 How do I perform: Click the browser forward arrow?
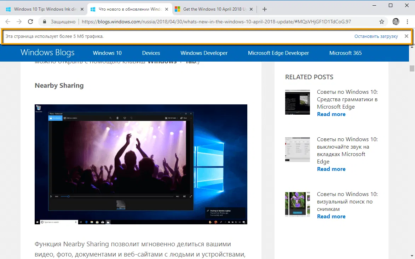pyautogui.click(x=19, y=22)
